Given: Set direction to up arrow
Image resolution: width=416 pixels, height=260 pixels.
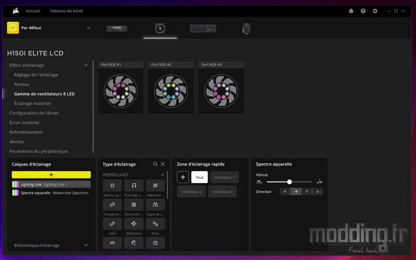Looking at the screenshot, I should point(307,191).
